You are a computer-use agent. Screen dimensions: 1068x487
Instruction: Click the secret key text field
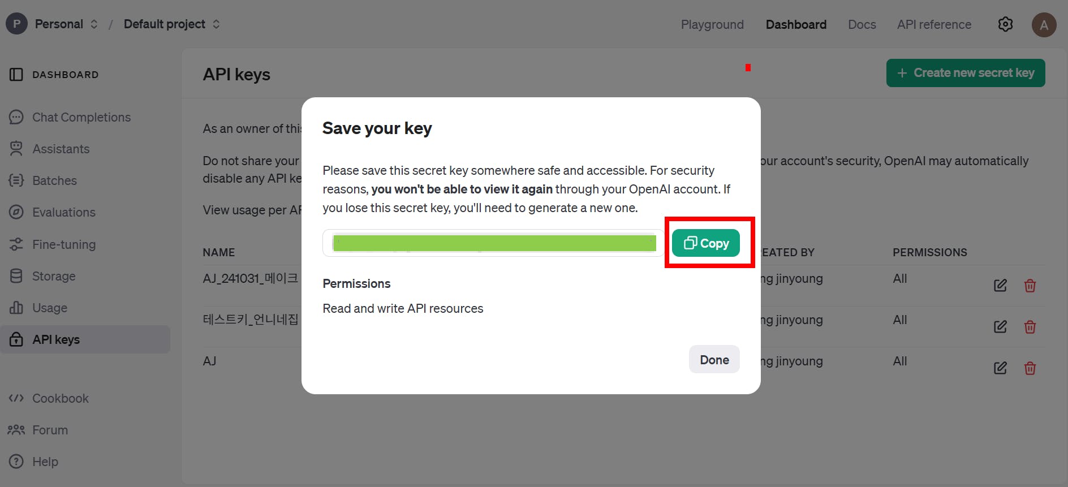click(x=493, y=243)
